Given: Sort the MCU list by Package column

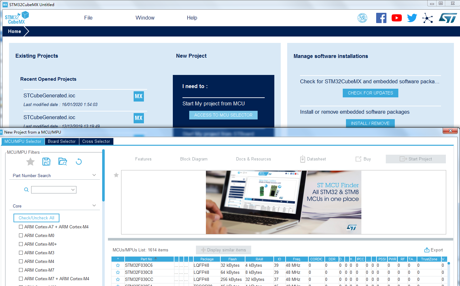Looking at the screenshot, I should (x=207, y=259).
